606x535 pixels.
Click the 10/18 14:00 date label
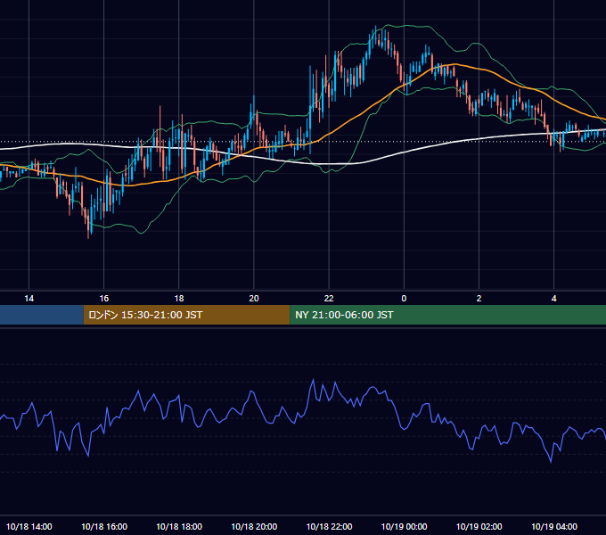29,526
